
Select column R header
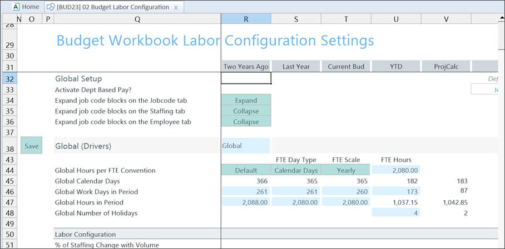click(246, 19)
